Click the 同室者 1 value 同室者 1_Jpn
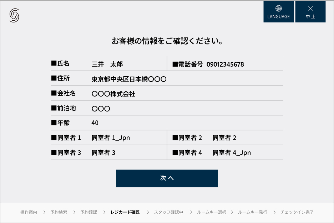334x223 pixels. coord(111,138)
